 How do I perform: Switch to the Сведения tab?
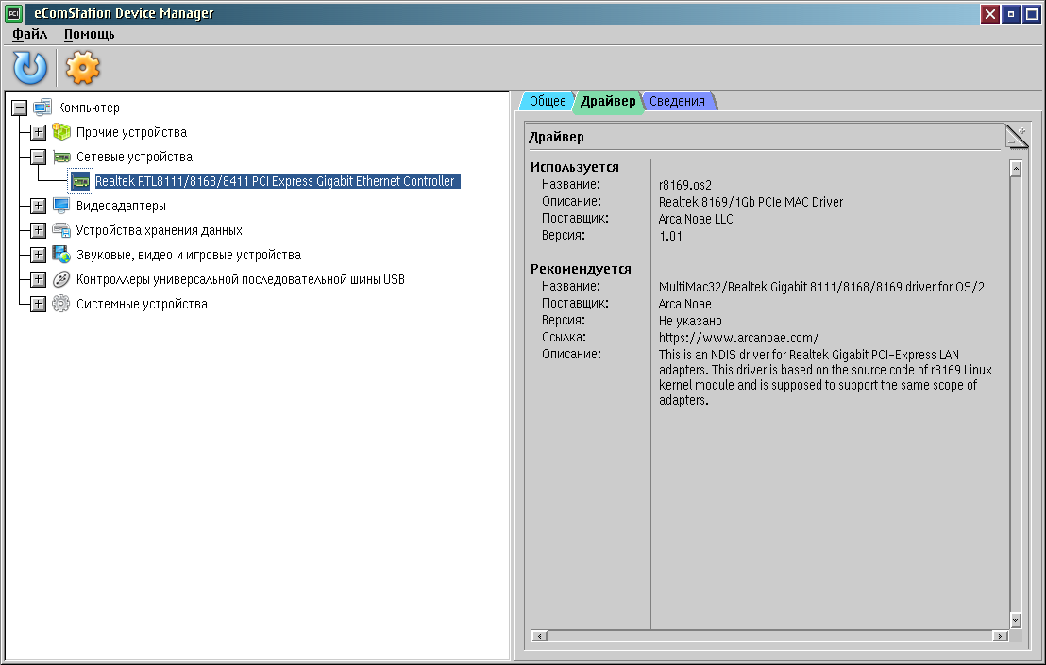coord(677,101)
